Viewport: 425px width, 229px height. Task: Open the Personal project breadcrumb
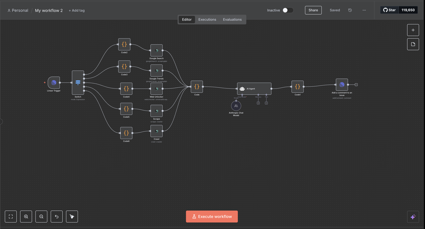[x=18, y=10]
